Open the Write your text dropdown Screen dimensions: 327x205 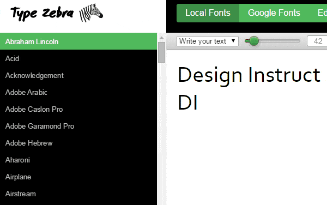point(208,41)
